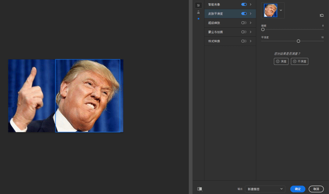Image resolution: width=329 pixels, height=194 pixels.
Task: Click the 确定 confirm button
Action: pos(298,189)
